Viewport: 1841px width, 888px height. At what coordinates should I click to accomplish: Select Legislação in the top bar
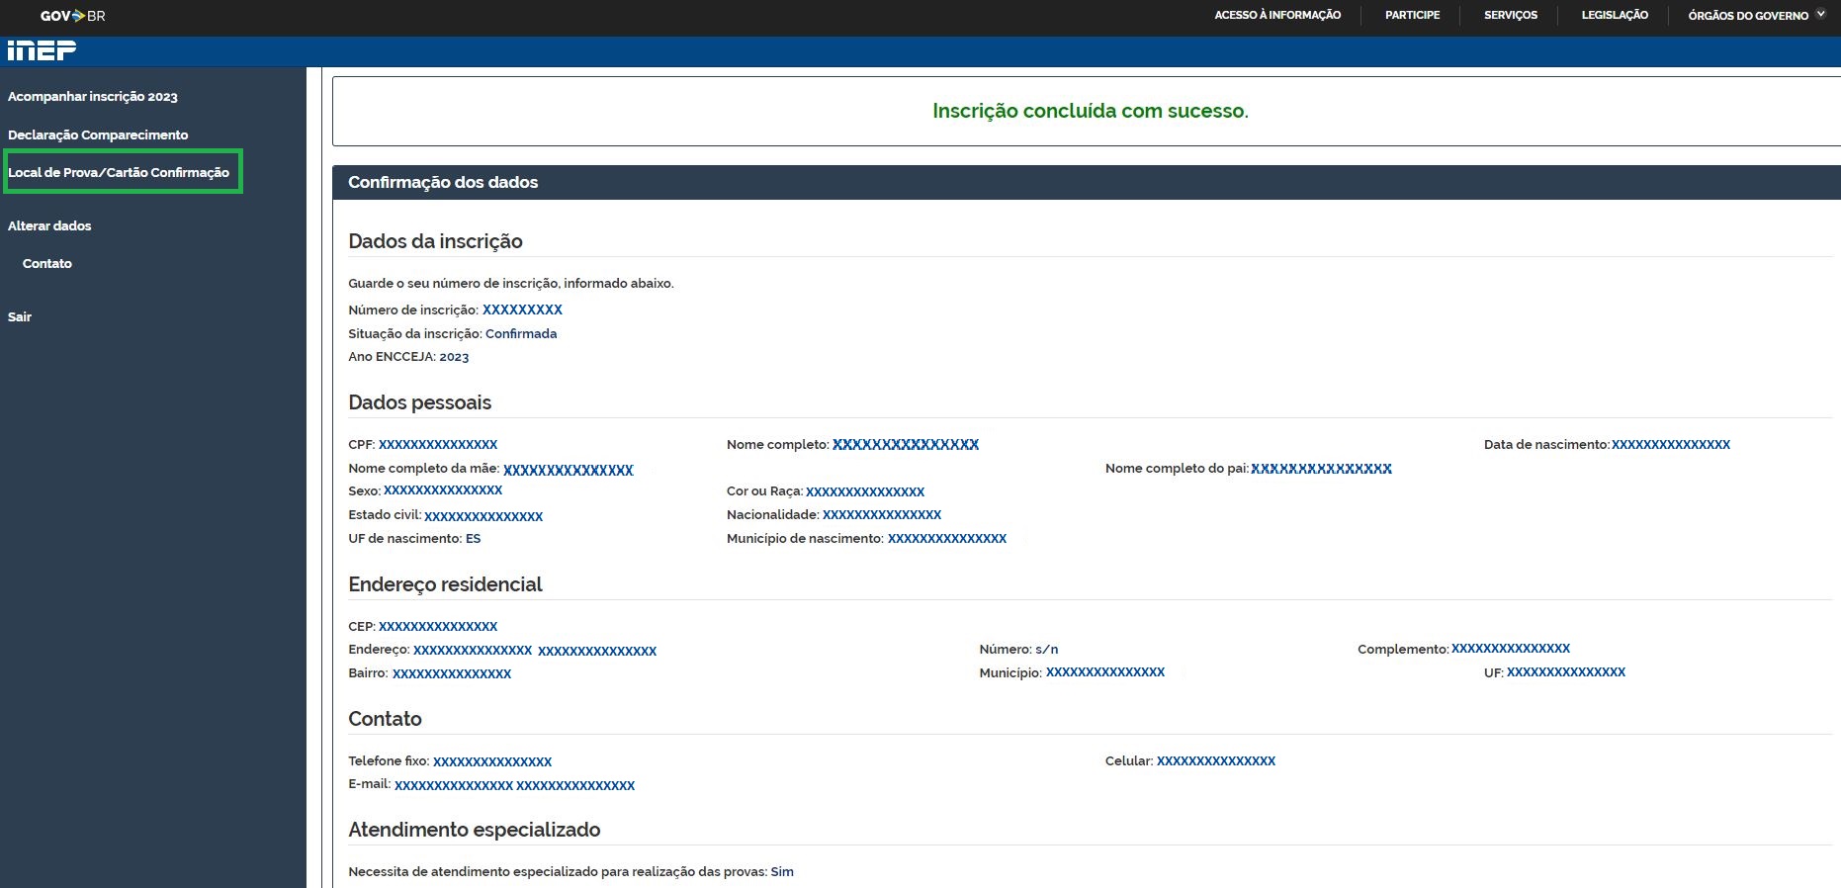(1615, 15)
